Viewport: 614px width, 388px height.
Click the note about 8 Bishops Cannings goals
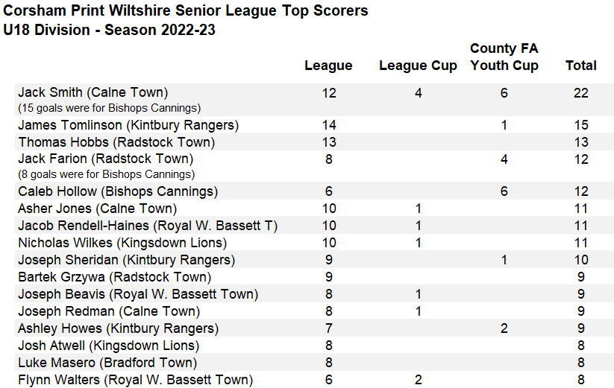(106, 175)
